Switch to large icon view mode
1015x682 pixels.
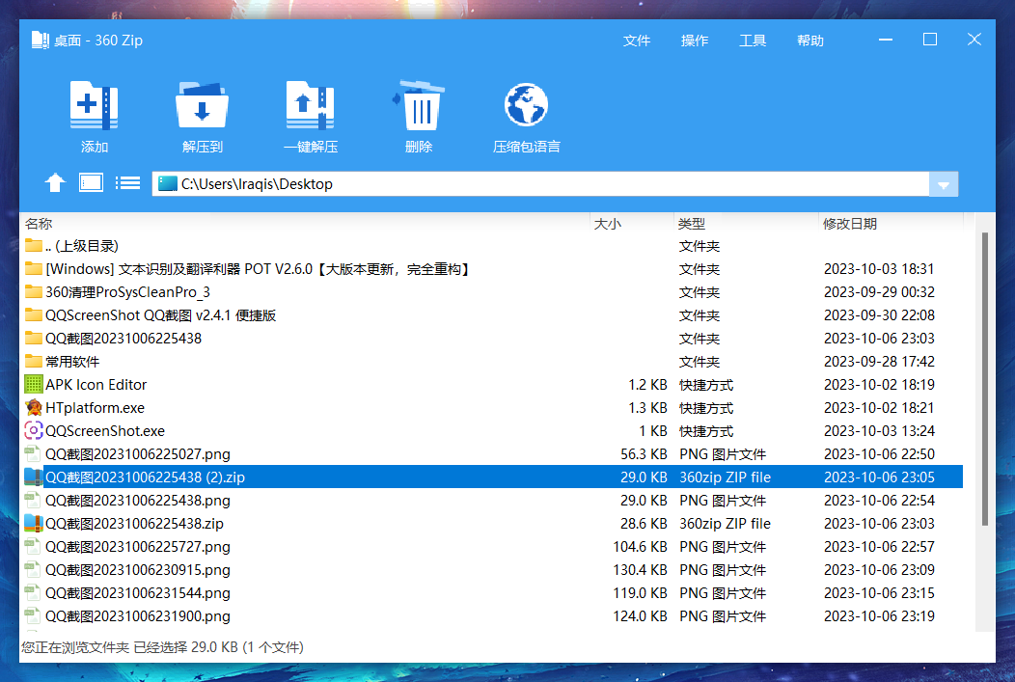[91, 183]
